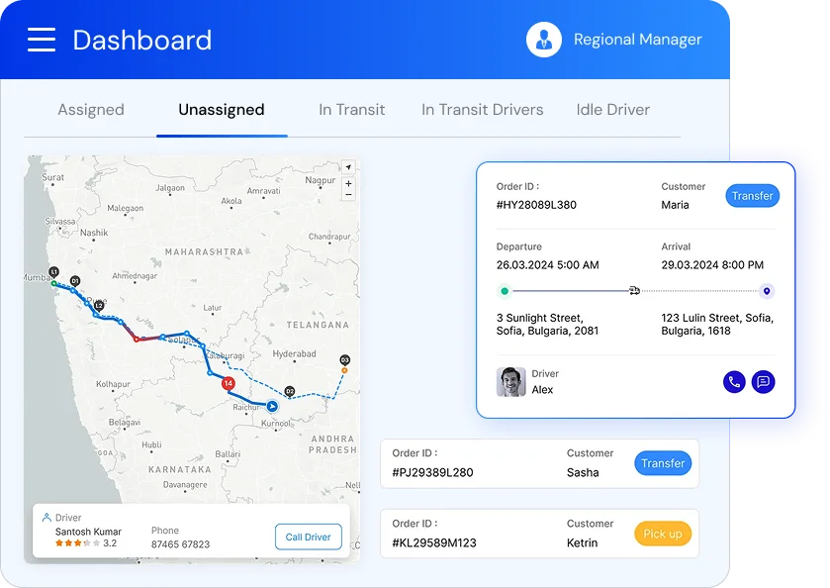Call driver Alex using the phone icon

click(733, 381)
